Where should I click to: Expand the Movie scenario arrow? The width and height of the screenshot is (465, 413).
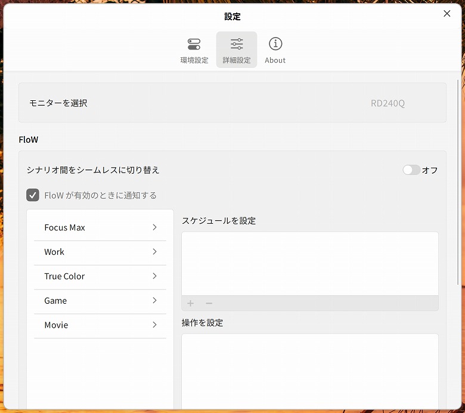coord(154,325)
